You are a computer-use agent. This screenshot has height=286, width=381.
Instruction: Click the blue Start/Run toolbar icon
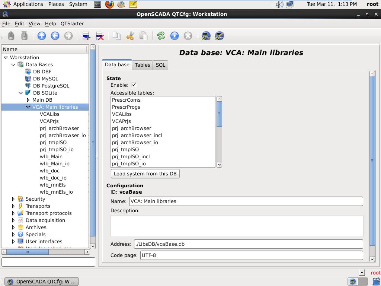(x=175, y=36)
